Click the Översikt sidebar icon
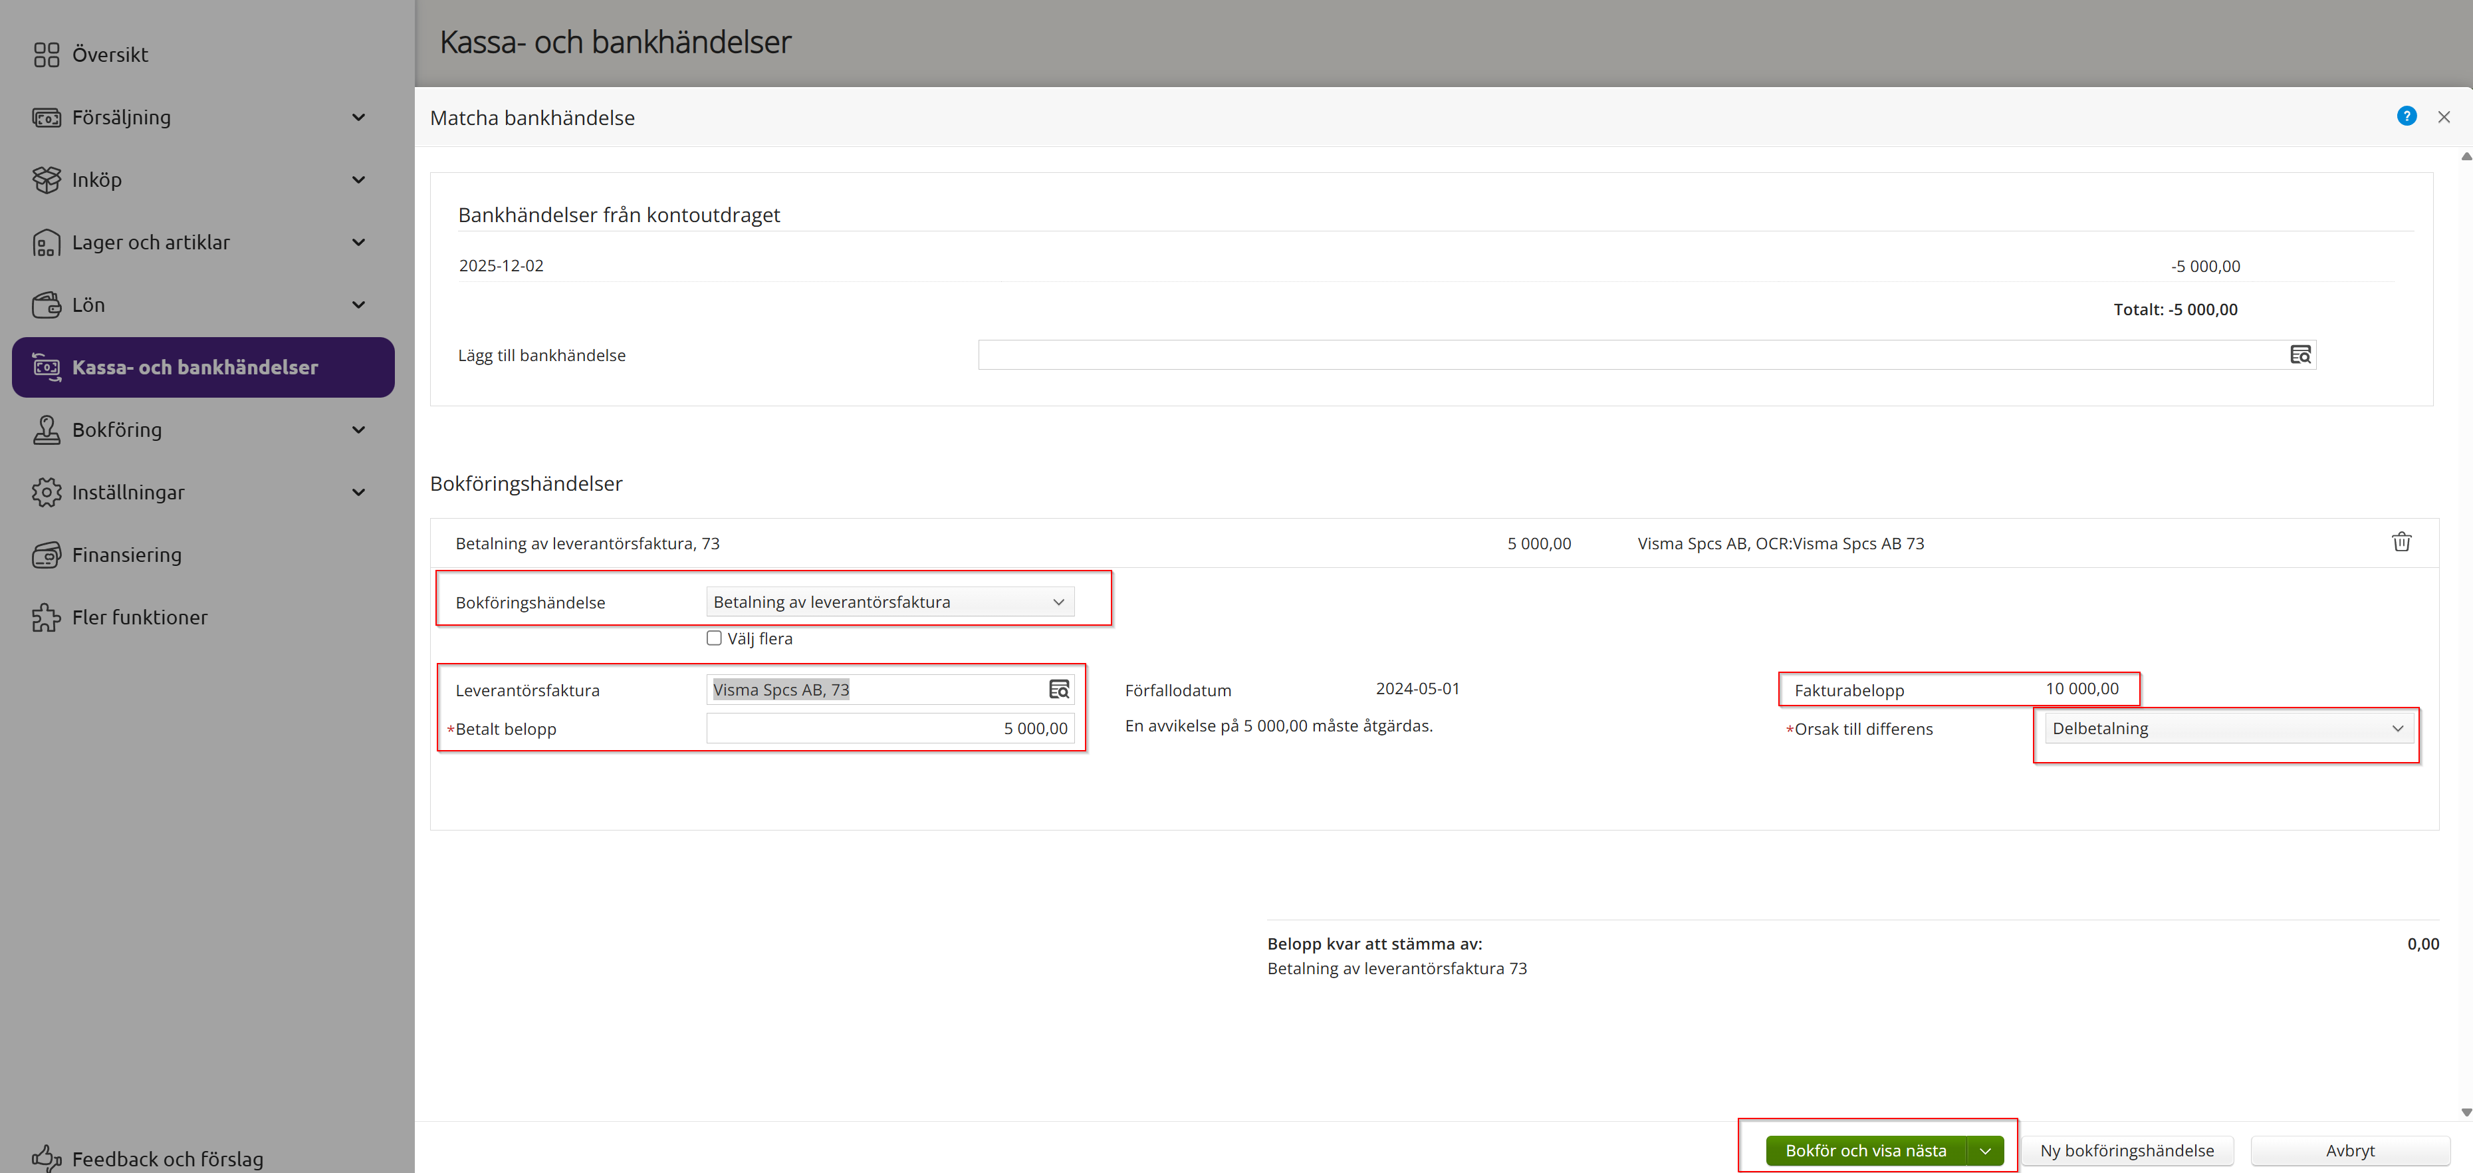This screenshot has height=1173, width=2473. [46, 55]
